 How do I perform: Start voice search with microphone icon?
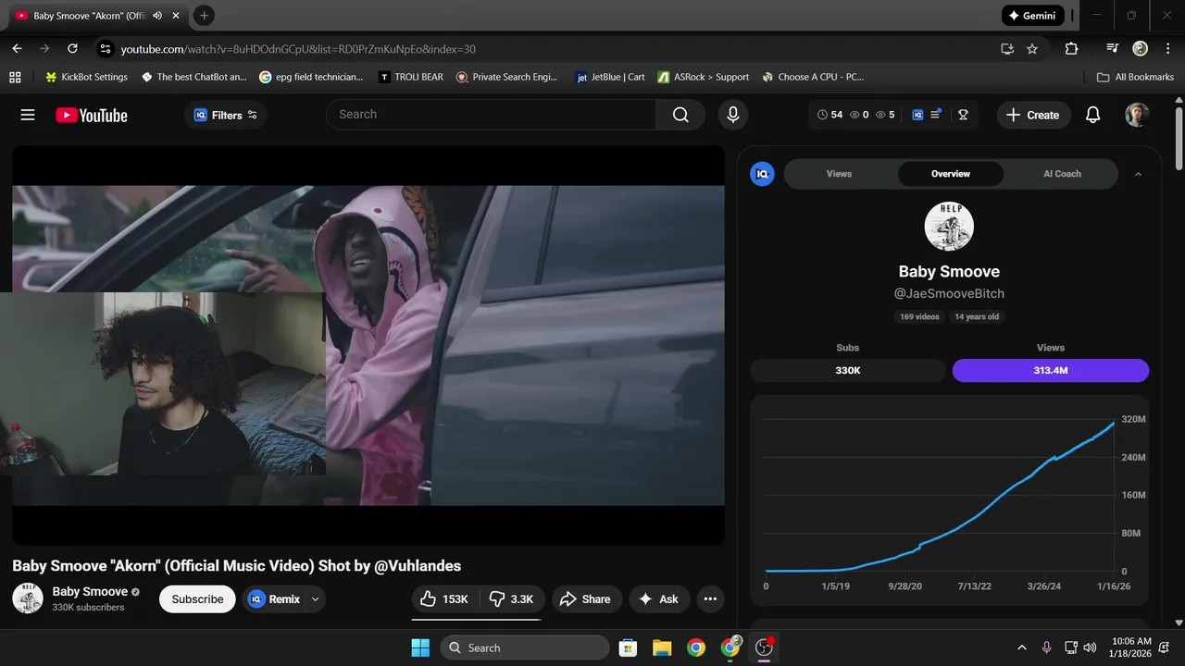click(x=733, y=115)
